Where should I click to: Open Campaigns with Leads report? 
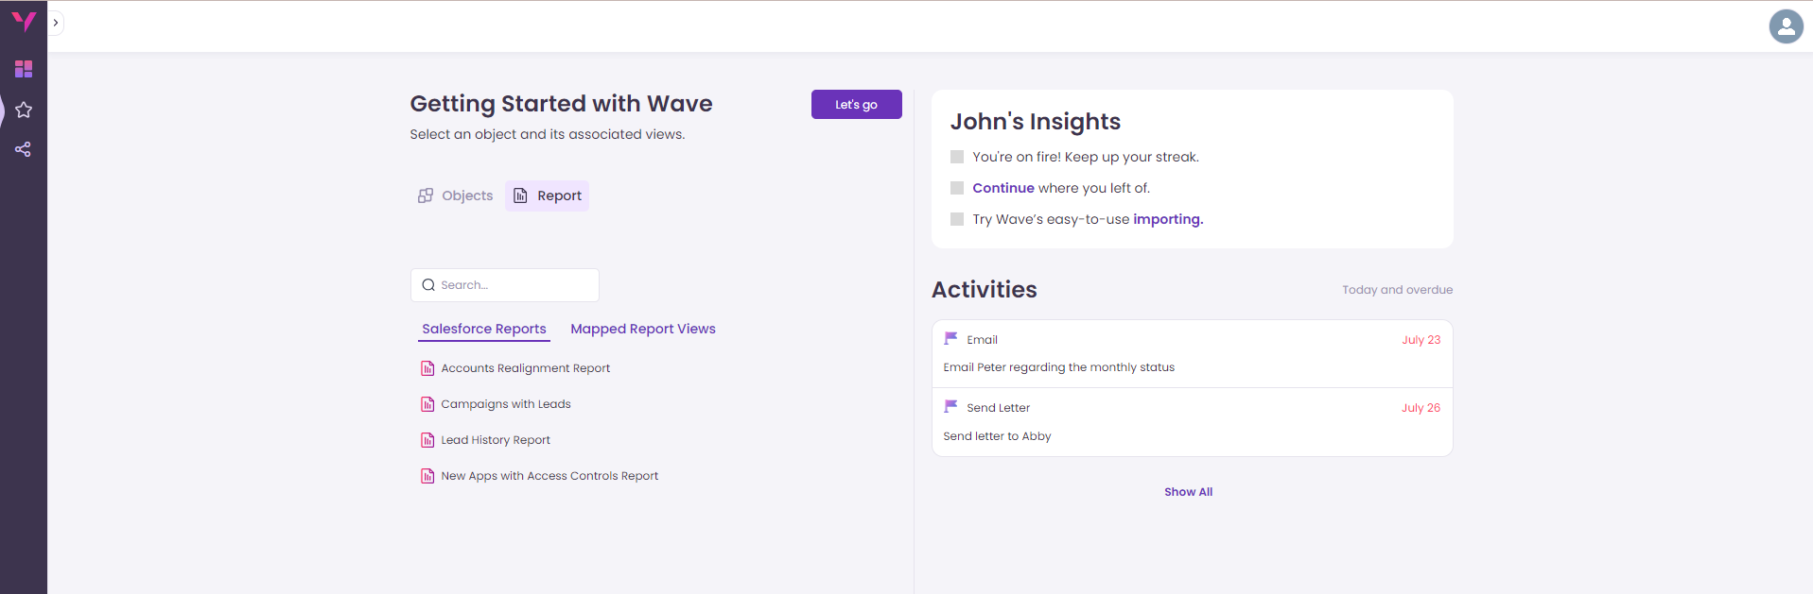(x=506, y=404)
